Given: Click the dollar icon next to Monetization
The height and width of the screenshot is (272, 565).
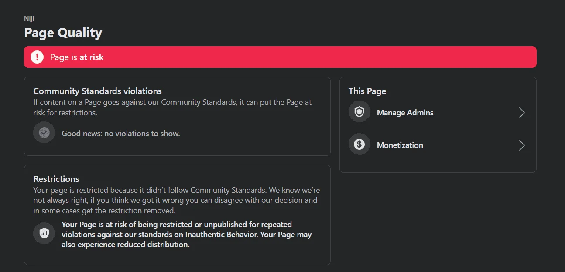Looking at the screenshot, I should pos(359,144).
